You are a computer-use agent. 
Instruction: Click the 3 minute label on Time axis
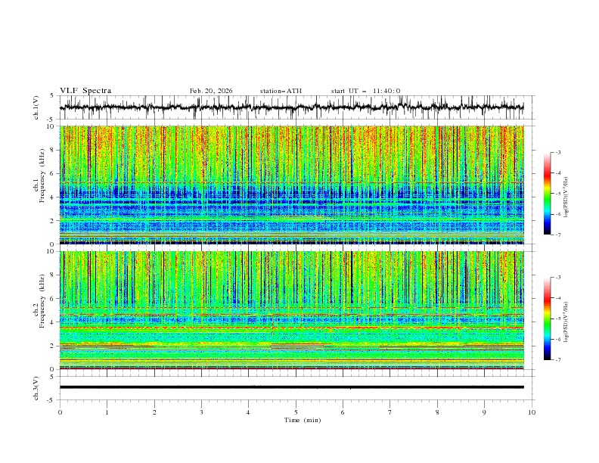click(201, 412)
